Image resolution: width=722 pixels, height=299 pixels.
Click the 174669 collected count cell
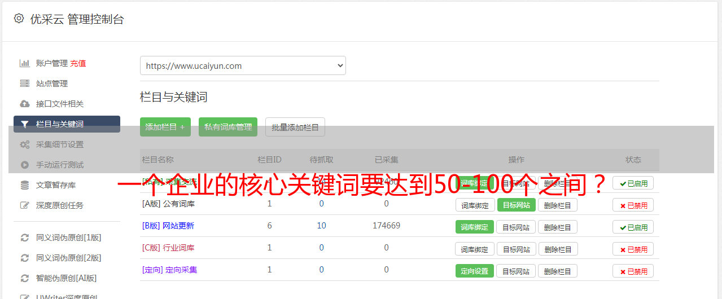[x=387, y=226]
